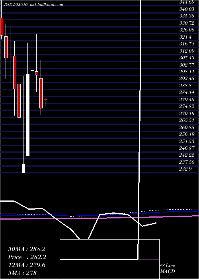The height and width of the screenshot is (279, 199).
Task: Select the 237.56 price axis label
Action: (187, 162)
